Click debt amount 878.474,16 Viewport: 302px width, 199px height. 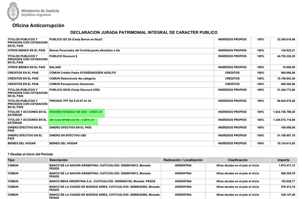(x=288, y=187)
